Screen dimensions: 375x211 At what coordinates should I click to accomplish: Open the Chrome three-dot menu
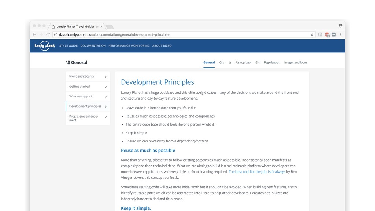click(x=341, y=34)
